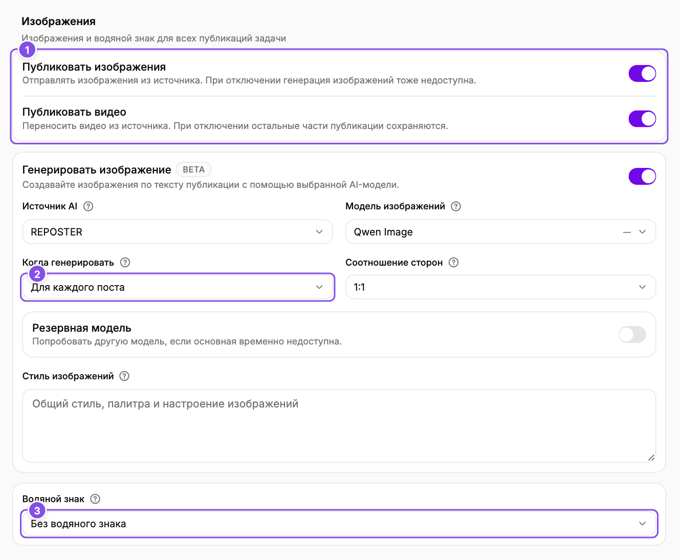Open the Источник AI dropdown showing REPOSTER

pyautogui.click(x=178, y=232)
